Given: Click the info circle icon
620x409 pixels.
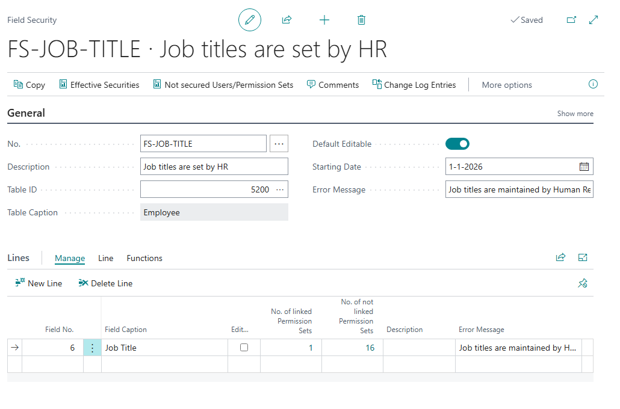Looking at the screenshot, I should click(x=593, y=84).
